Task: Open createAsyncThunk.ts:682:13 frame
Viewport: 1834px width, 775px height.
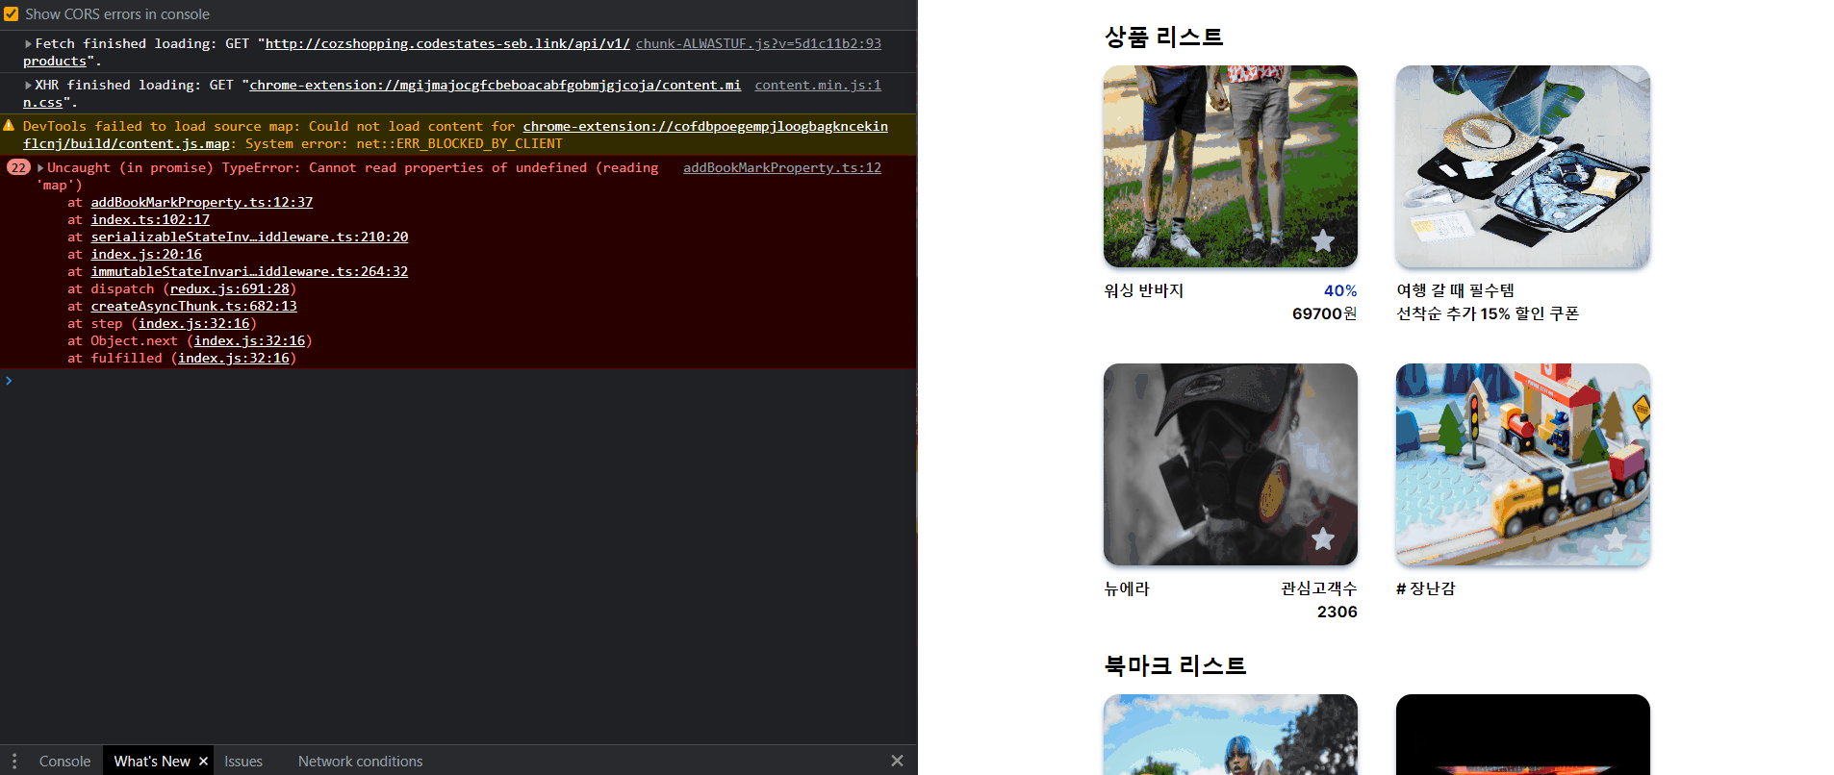Action: pos(194,307)
